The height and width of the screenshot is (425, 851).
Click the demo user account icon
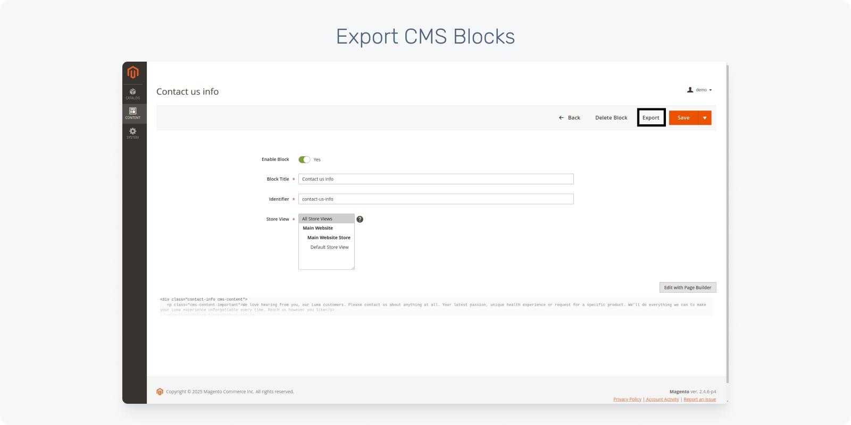click(690, 90)
